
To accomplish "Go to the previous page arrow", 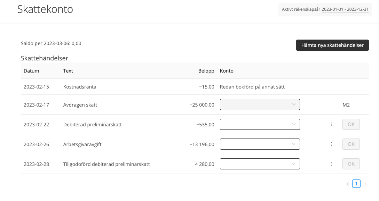I will [348, 184].
